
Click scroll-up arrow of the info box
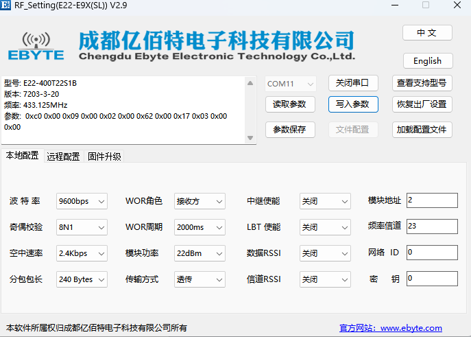(x=250, y=83)
